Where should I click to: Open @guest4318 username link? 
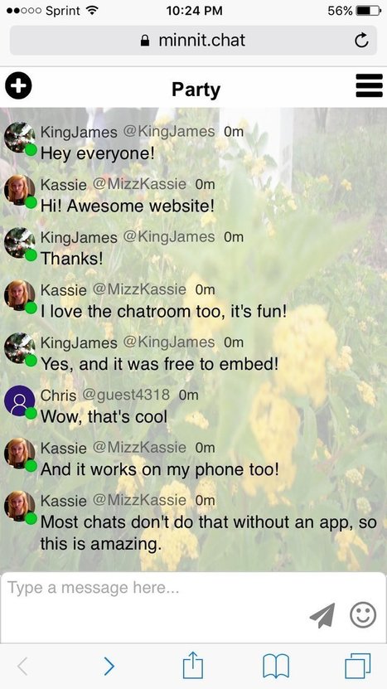pyautogui.click(x=126, y=395)
